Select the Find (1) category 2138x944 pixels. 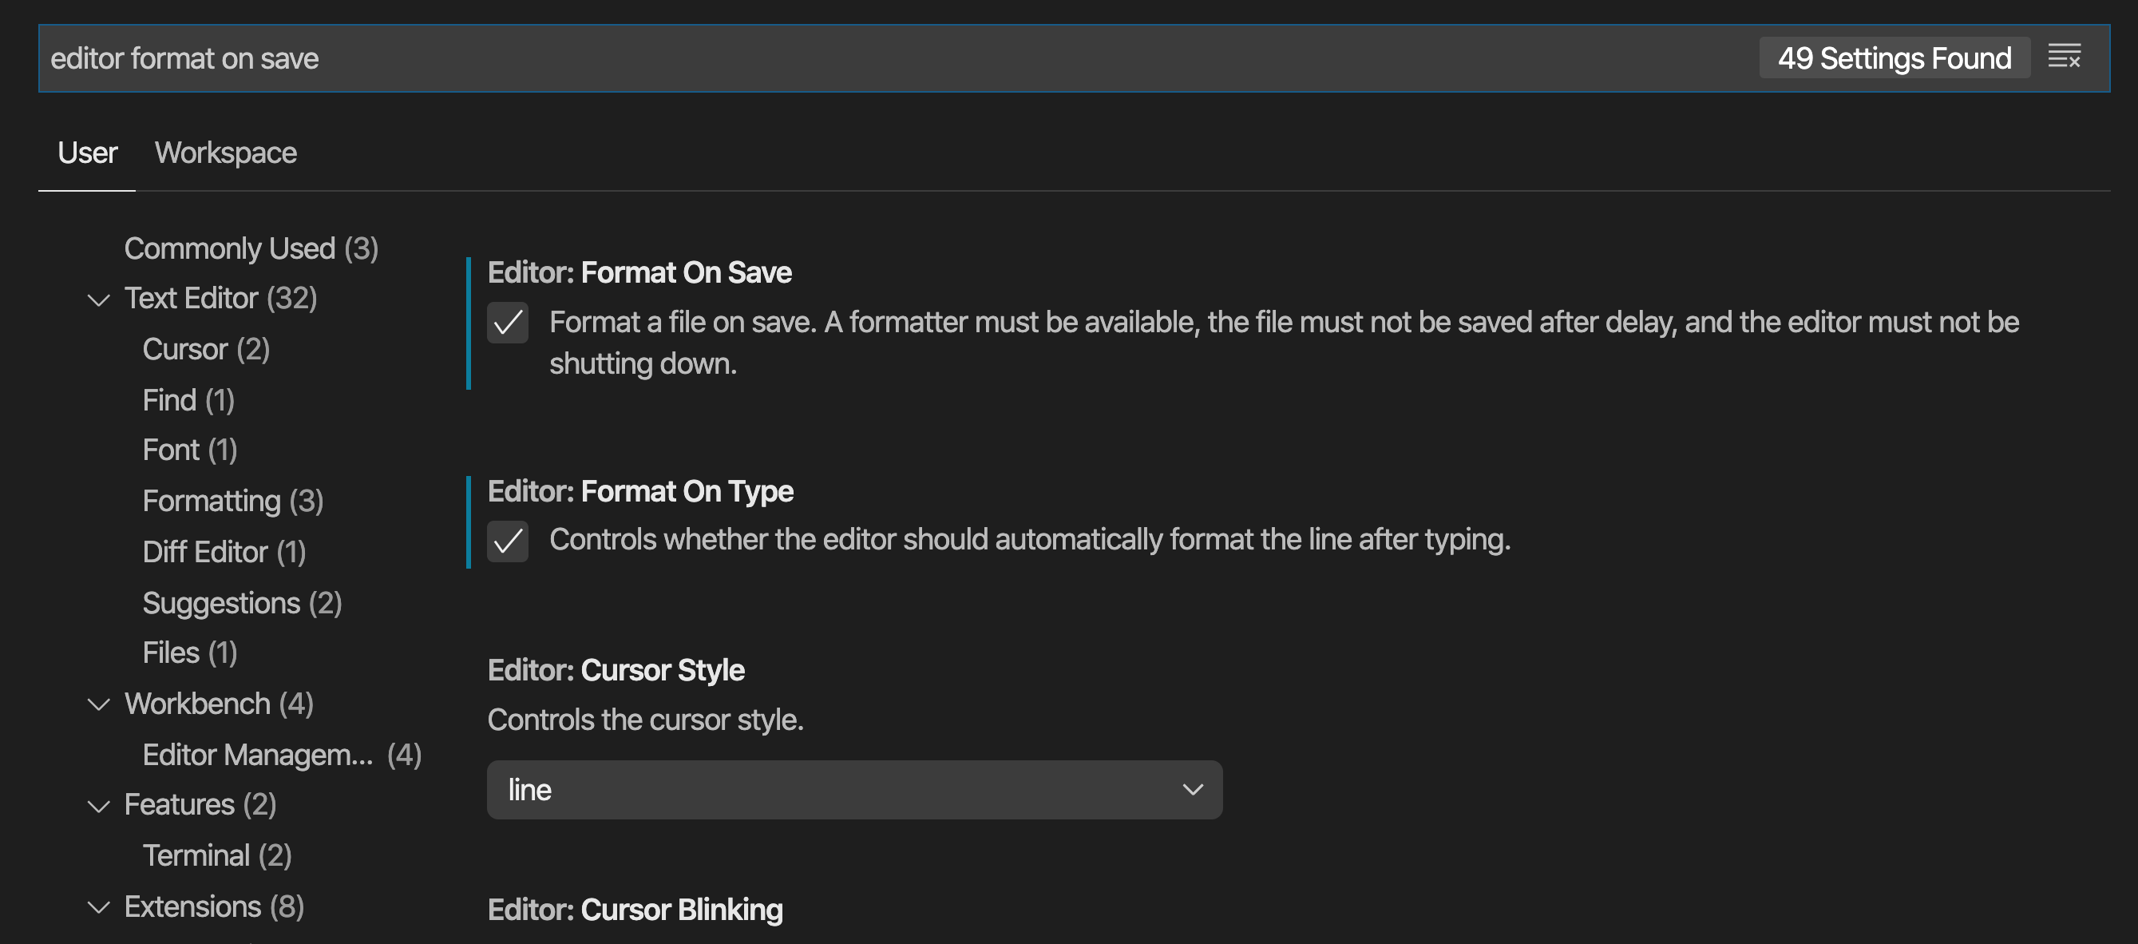(x=189, y=400)
